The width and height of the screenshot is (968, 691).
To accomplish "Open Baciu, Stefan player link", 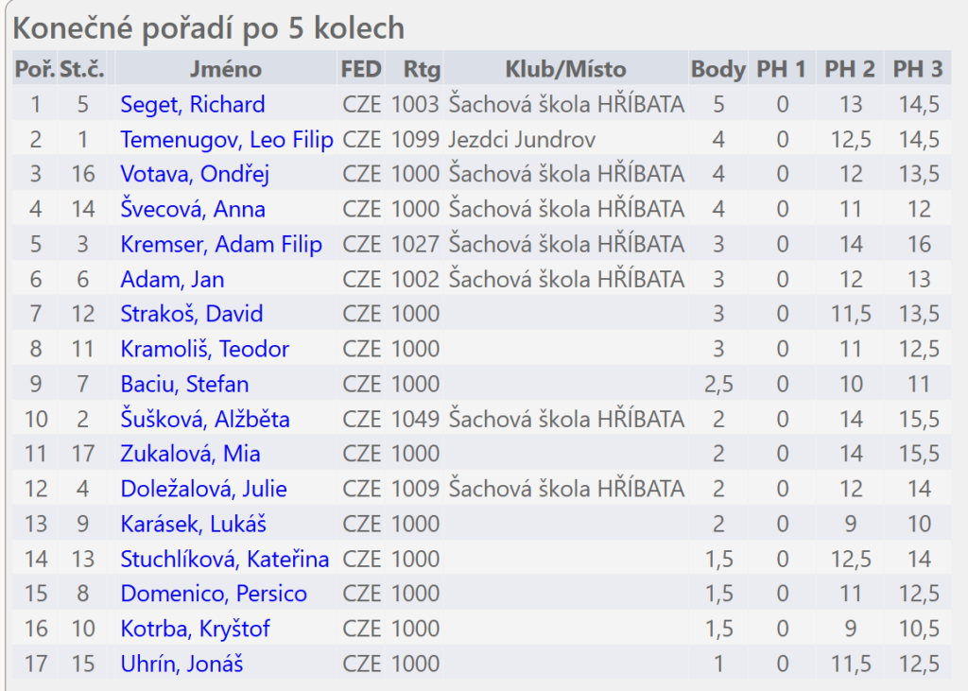I will [x=184, y=384].
